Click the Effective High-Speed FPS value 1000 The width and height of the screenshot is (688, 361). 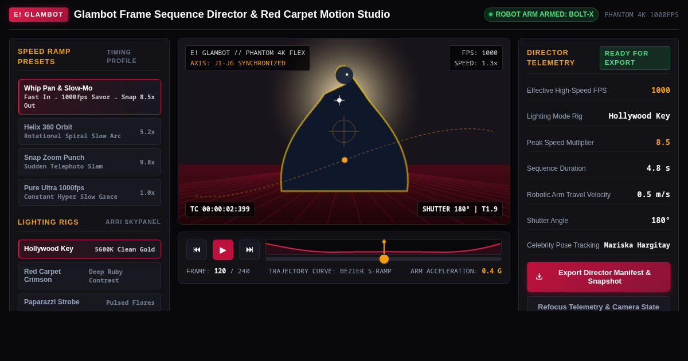pos(660,90)
